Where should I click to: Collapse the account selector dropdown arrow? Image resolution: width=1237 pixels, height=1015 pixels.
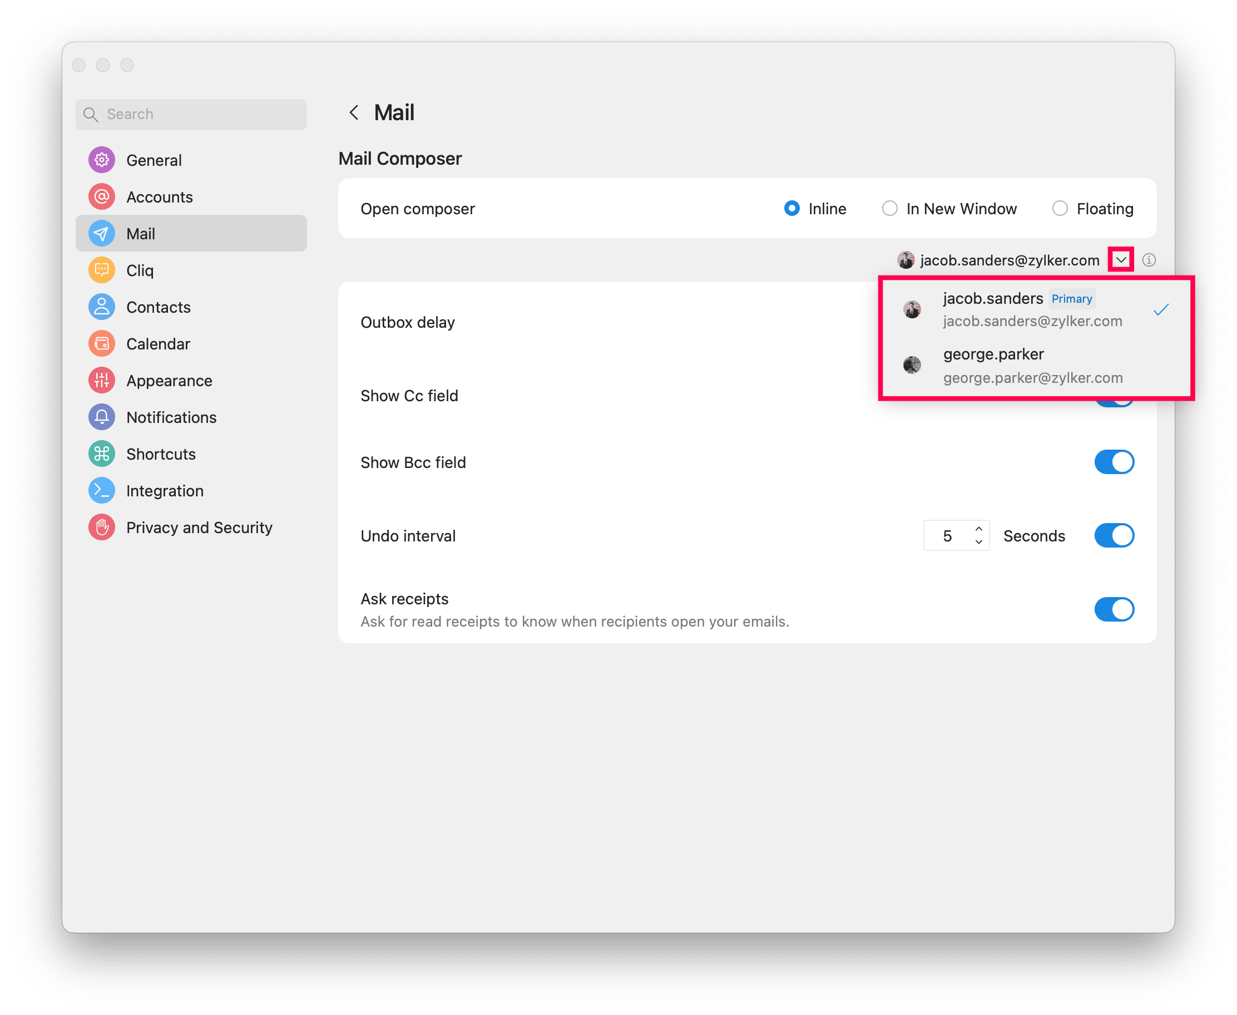tap(1121, 260)
